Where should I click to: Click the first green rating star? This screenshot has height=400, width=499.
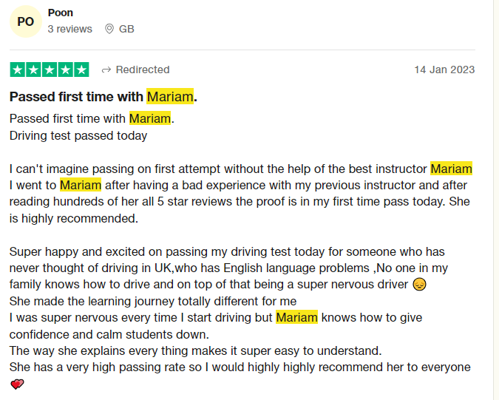[18, 70]
